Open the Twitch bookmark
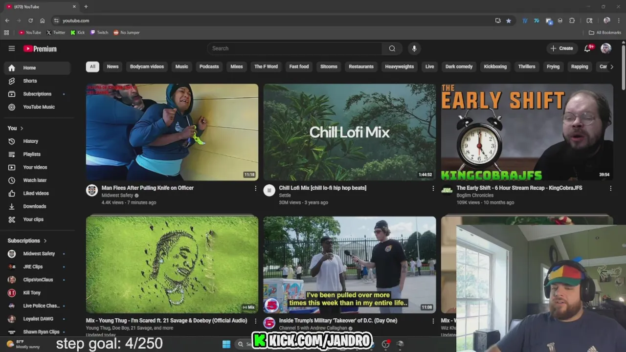Viewport: 626px width, 352px height. pos(99,33)
